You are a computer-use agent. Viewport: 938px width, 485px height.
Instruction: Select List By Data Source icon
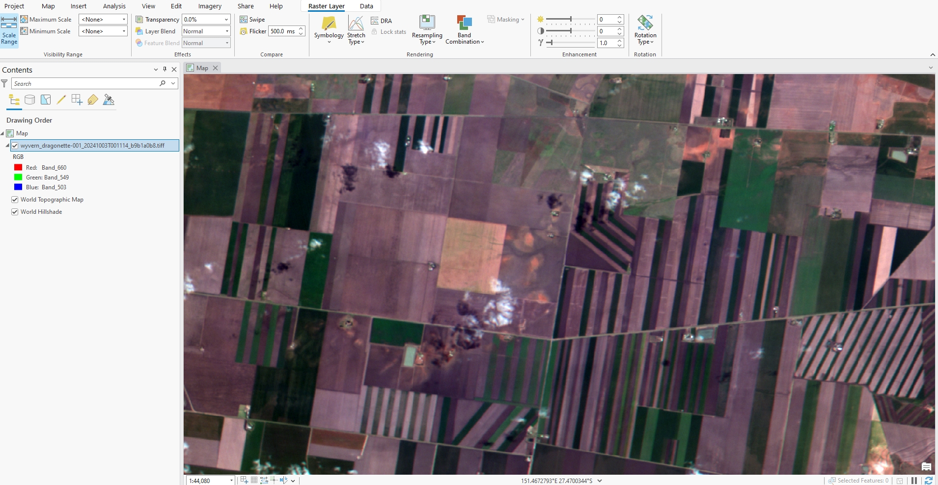(30, 100)
